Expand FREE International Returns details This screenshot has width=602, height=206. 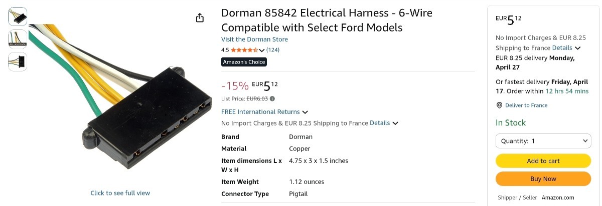click(x=305, y=112)
